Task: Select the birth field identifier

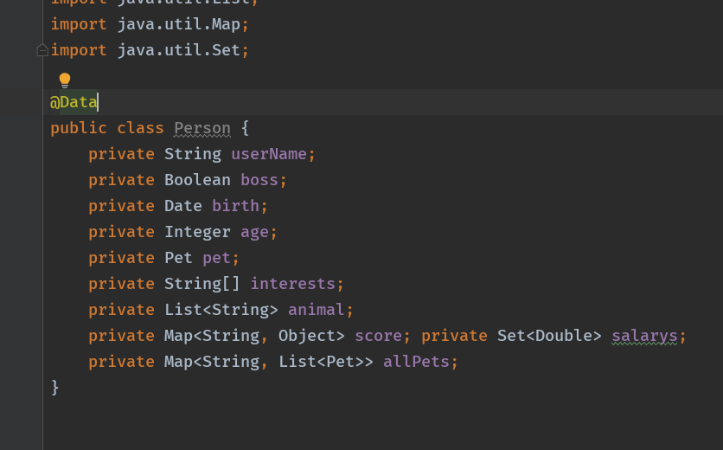Action: (x=235, y=206)
